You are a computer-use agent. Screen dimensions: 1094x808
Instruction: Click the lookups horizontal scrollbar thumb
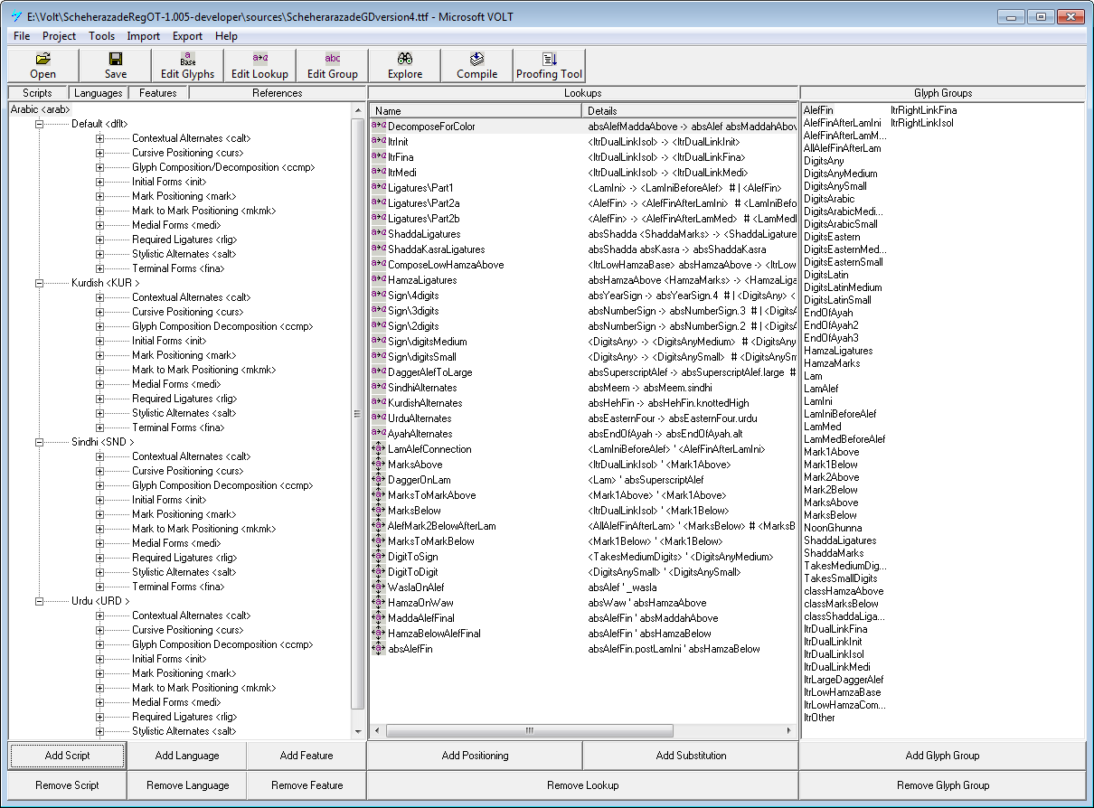pos(529,730)
